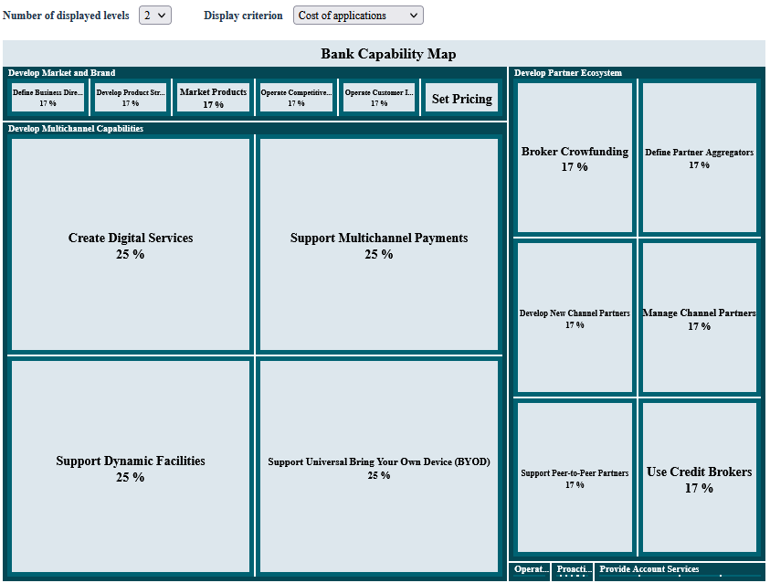Select the Support Peer-to-Peer Partners tile

click(575, 478)
